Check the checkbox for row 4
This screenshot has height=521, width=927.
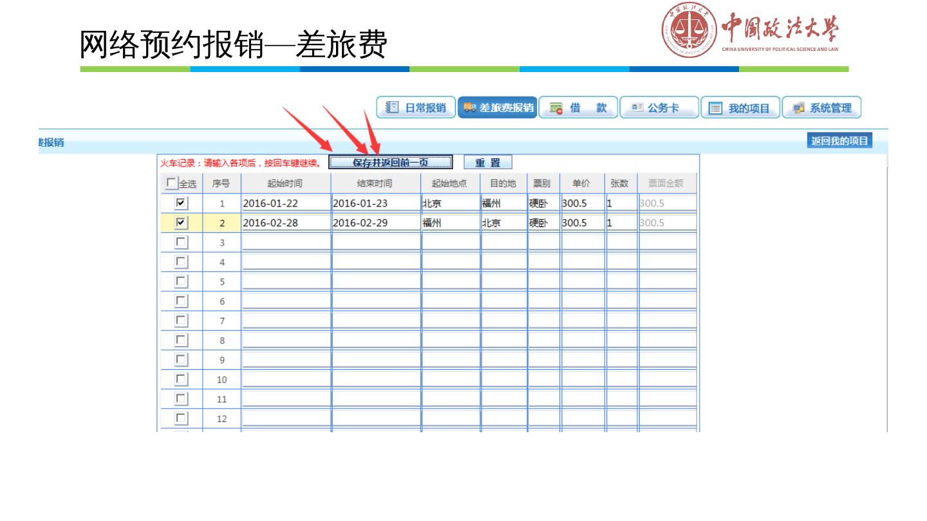pyautogui.click(x=181, y=262)
